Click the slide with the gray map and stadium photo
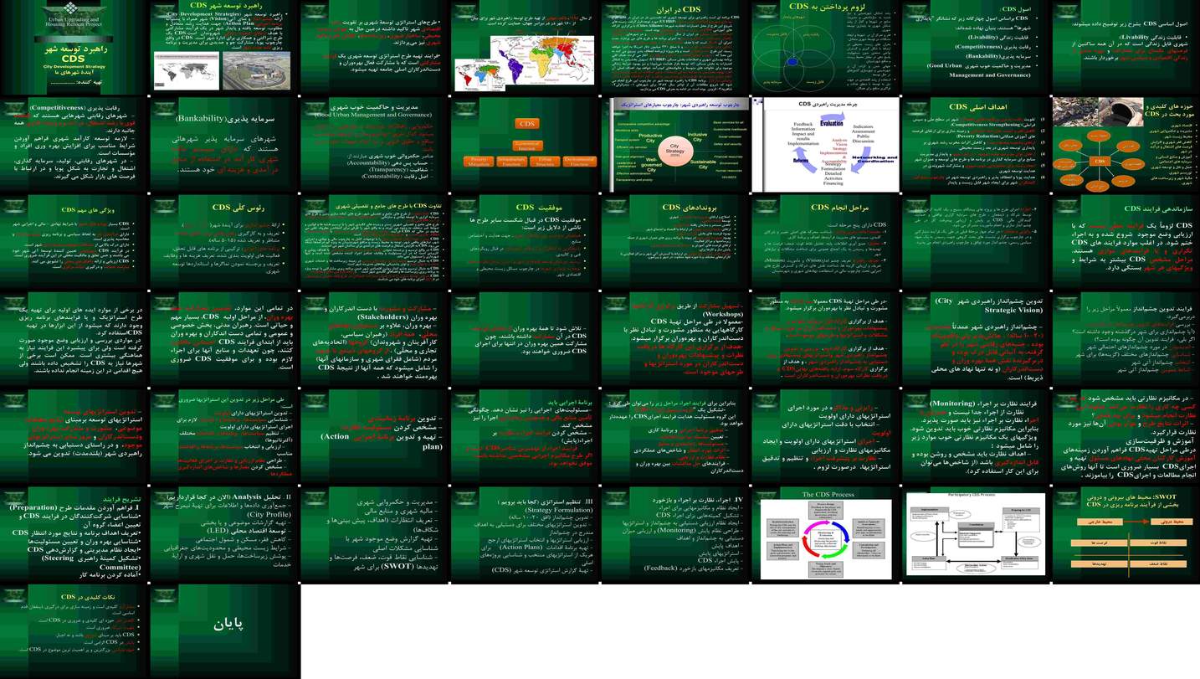Screen dimensions: 1200x679 click(224, 47)
